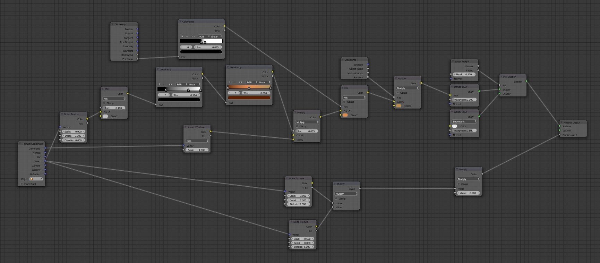Click the Random output socket on Object Info

368,77
